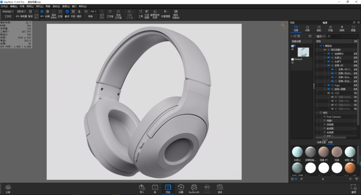The width and height of the screenshot is (361, 195).
Task: Open the 100 % CPU usage dropdown
Action: [x=21, y=11]
